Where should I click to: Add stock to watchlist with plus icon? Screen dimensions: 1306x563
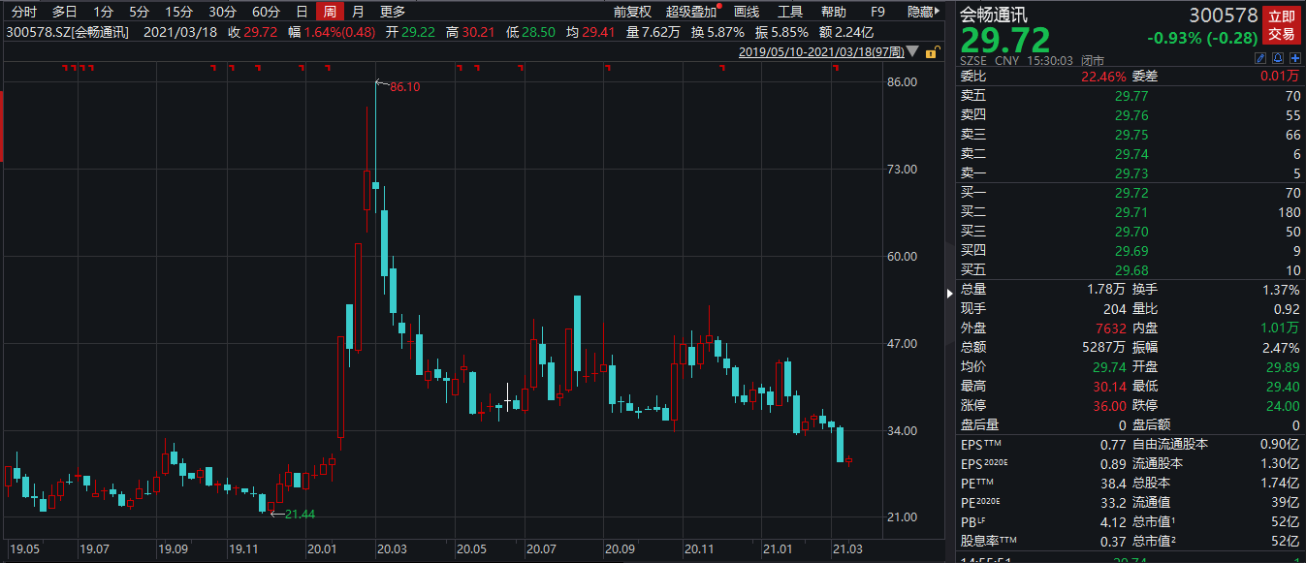click(1294, 59)
